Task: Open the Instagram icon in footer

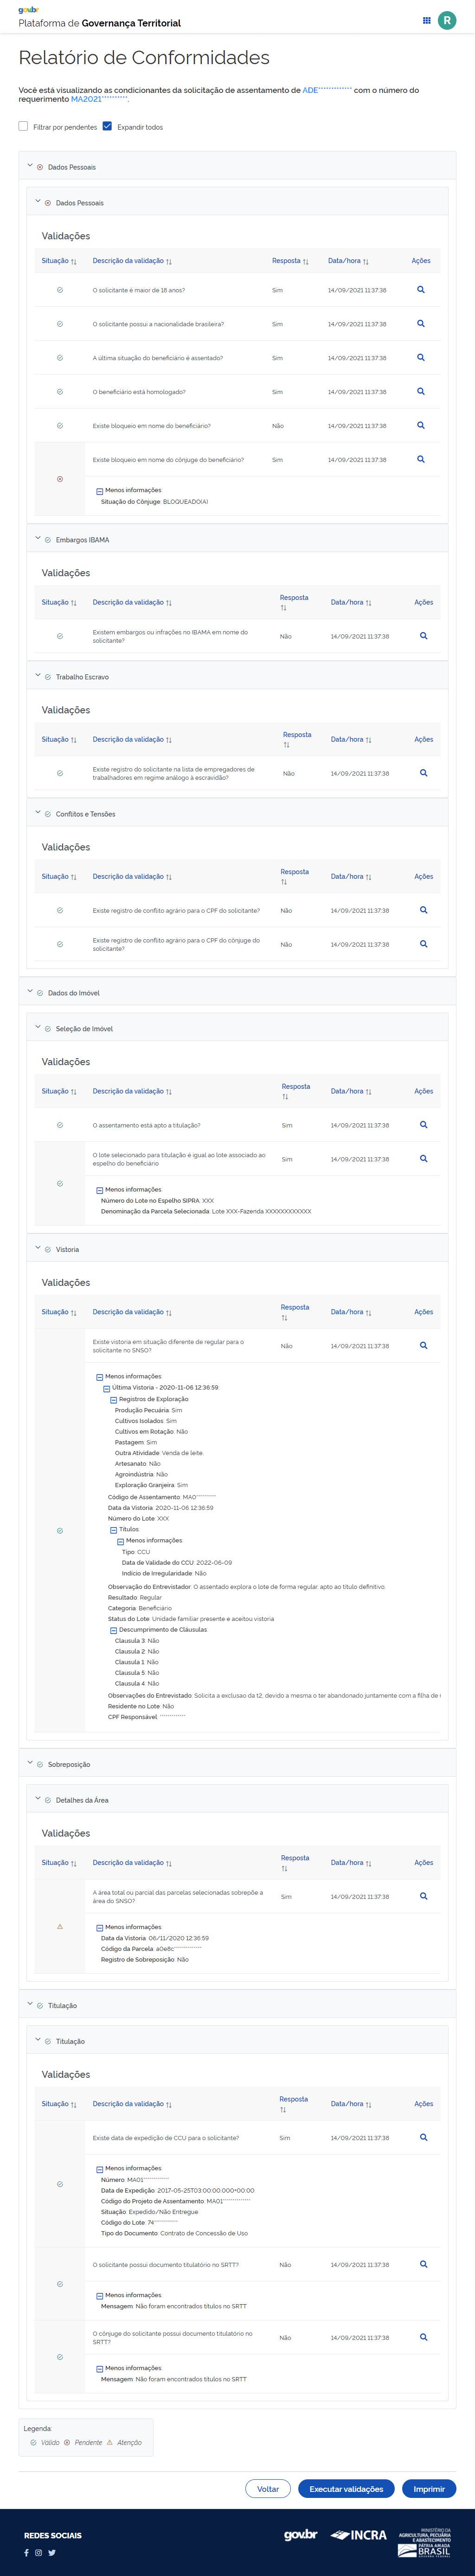Action: (39, 2552)
